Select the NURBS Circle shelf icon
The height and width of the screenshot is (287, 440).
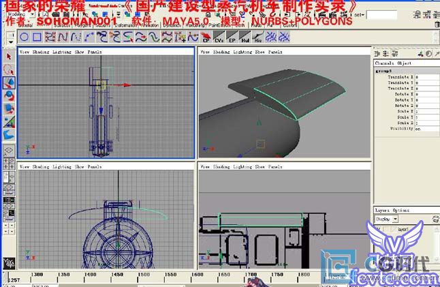click(x=24, y=37)
